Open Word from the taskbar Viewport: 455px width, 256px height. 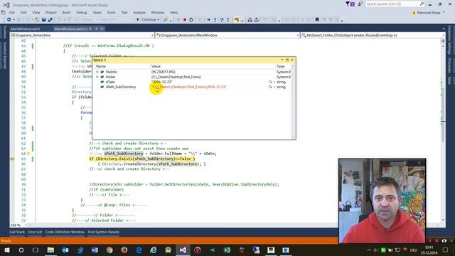[95, 250]
